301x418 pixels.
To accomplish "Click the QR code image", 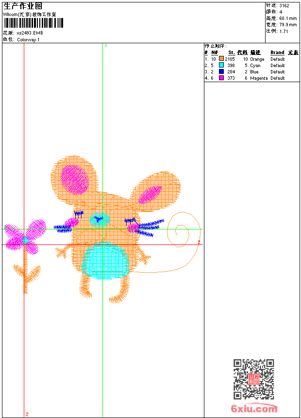I will click(x=253, y=379).
